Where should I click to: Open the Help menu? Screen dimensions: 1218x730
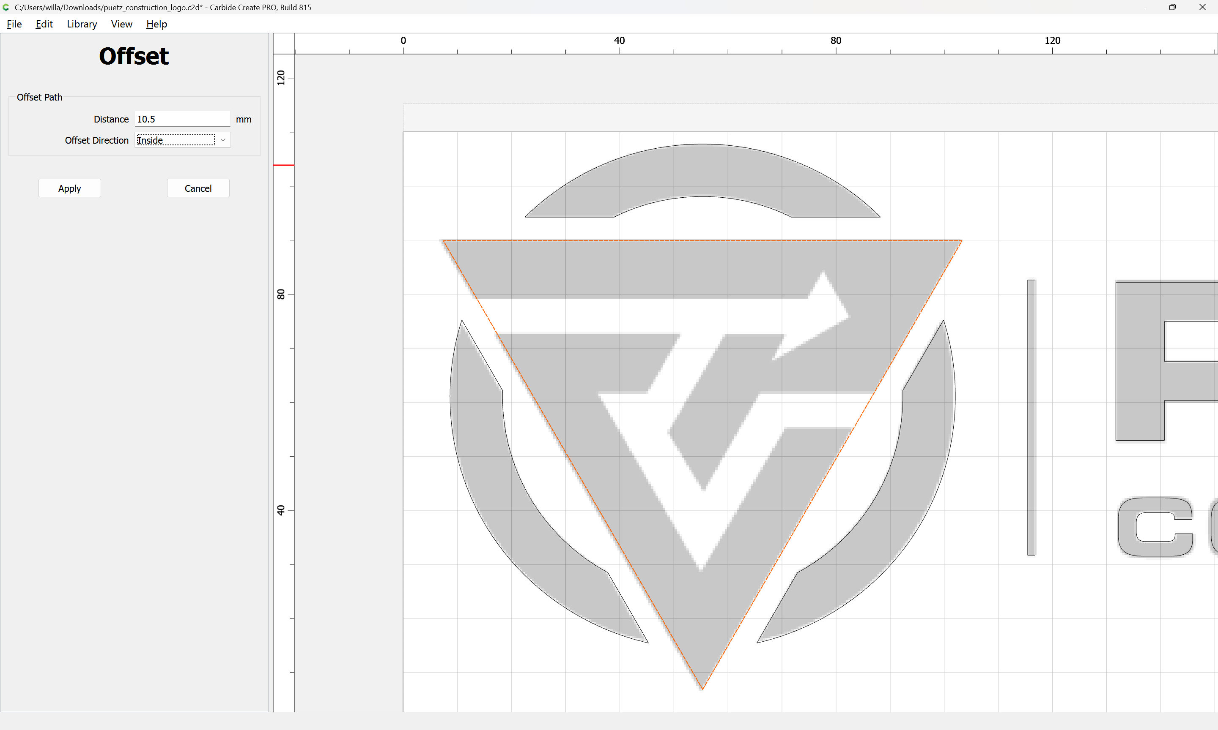click(156, 24)
